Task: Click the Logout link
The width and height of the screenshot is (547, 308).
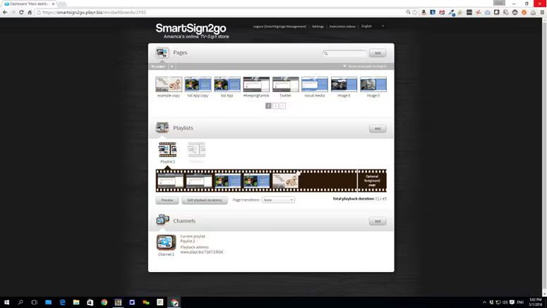Action: [x=279, y=27]
